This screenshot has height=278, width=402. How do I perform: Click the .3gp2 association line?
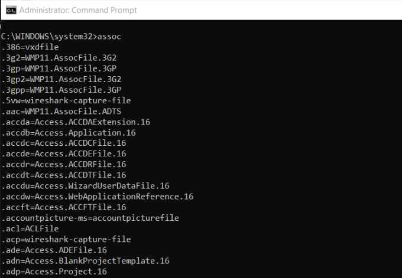pos(63,79)
